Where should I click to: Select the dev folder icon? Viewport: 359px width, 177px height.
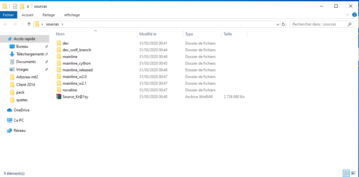[59, 43]
